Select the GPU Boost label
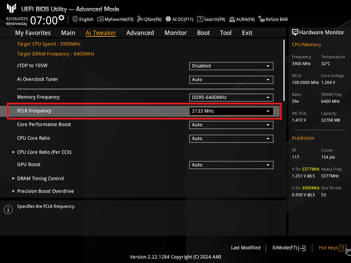351x263 pixels. coord(29,164)
